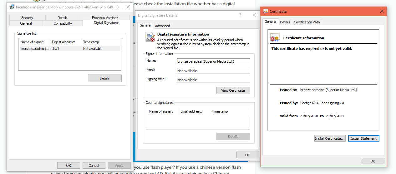Open the Details tab in Certificate window
396x174 pixels.
point(285,22)
